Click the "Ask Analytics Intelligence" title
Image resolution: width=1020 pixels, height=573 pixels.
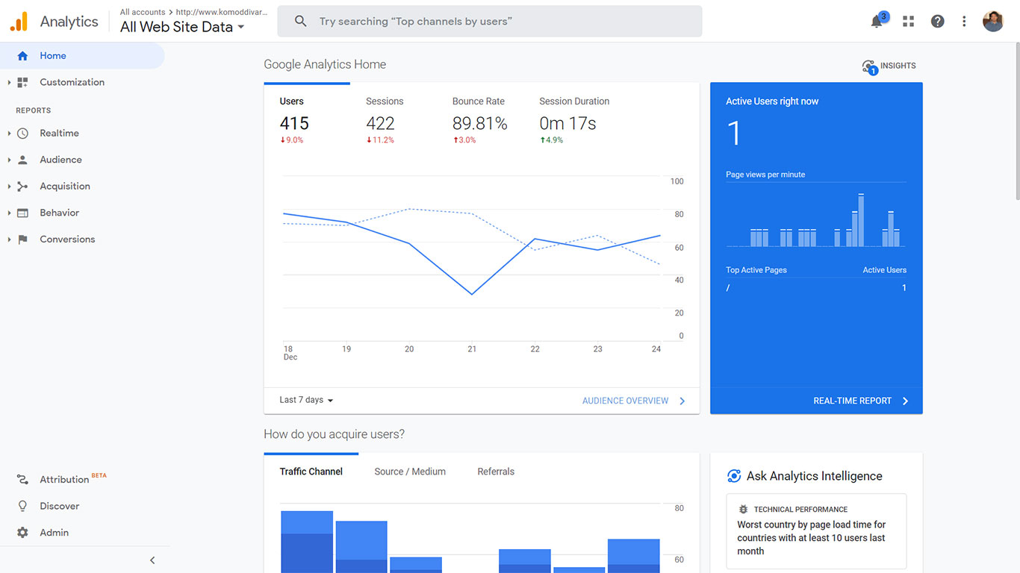(815, 476)
